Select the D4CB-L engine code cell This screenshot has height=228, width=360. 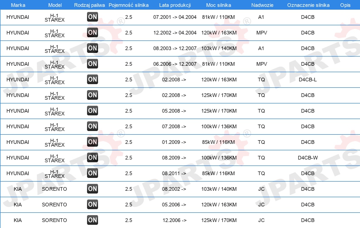click(x=308, y=80)
